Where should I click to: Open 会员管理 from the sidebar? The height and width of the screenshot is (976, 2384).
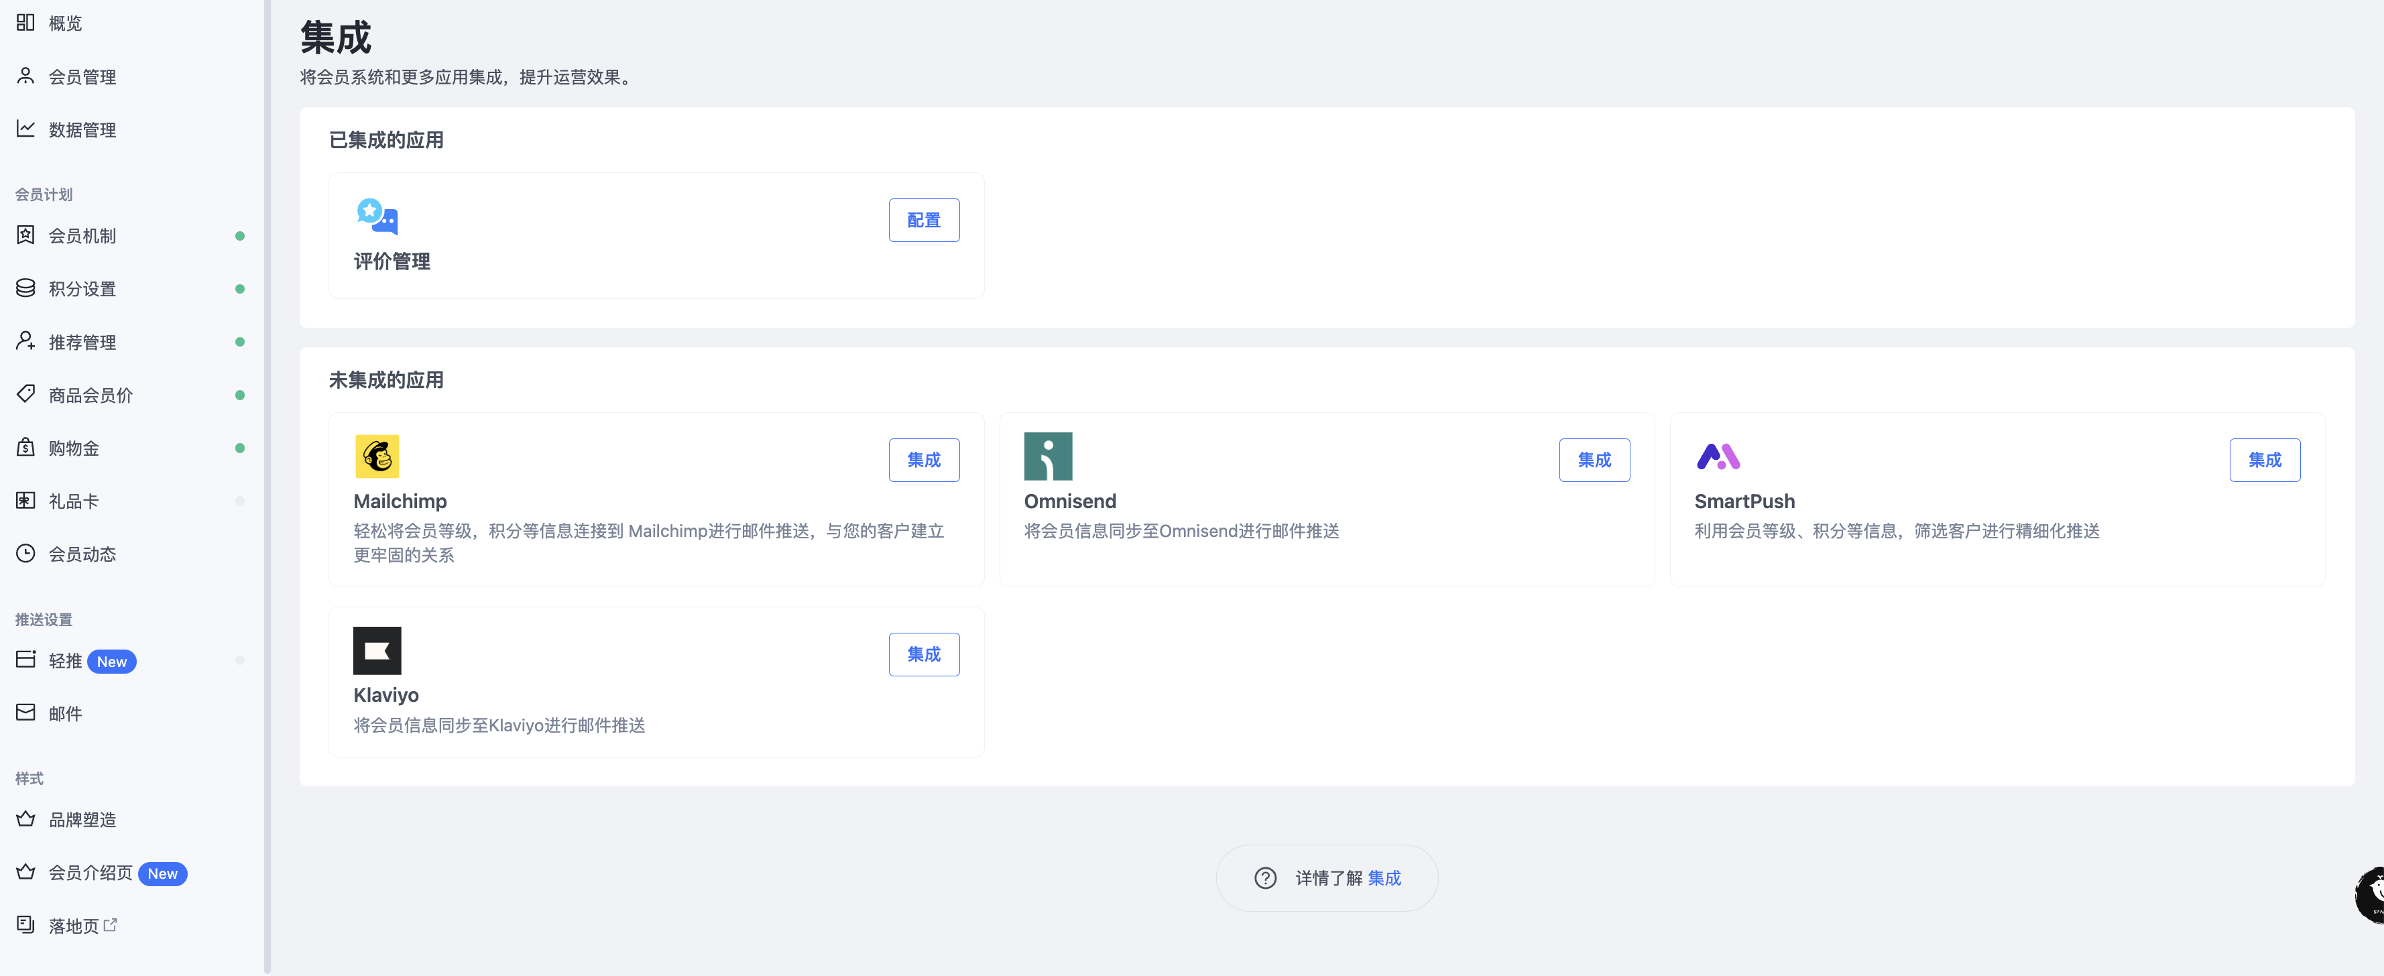pos(81,77)
